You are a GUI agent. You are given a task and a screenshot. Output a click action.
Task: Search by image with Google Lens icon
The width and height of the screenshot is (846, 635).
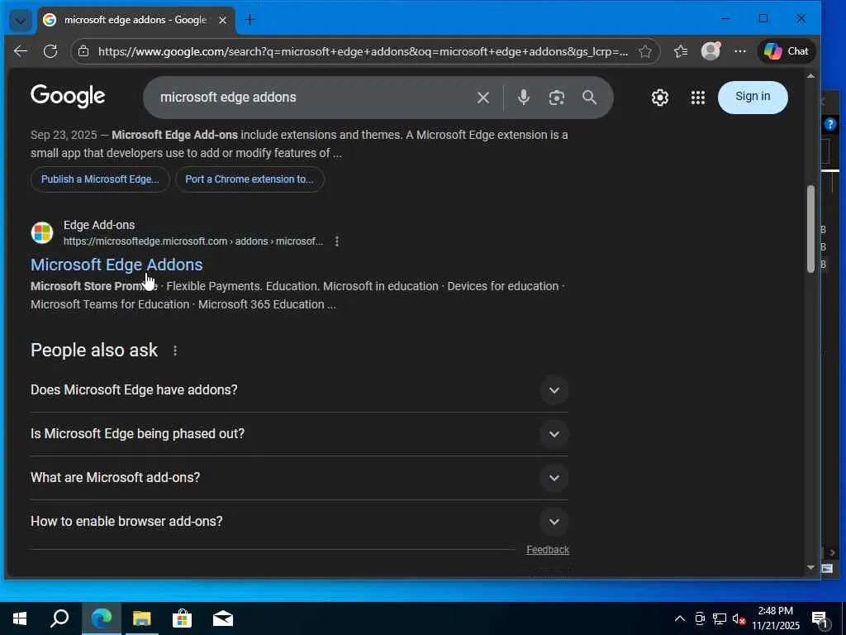(556, 98)
